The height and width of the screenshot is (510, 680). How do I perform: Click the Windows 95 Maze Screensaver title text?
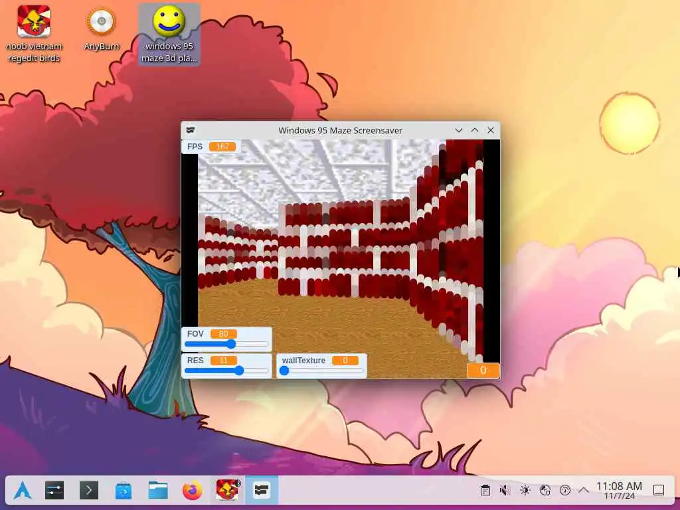coord(341,130)
